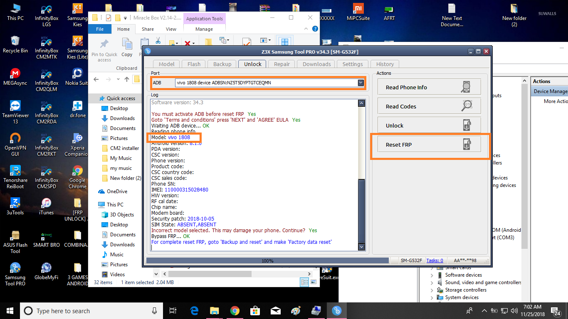Open the Recycle Bin desktop icon
Screen dimensions: 568x319
pyautogui.click(x=15, y=44)
